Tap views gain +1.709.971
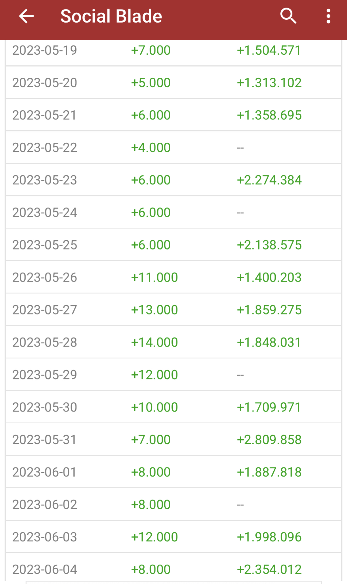Image resolution: width=347 pixels, height=584 pixels. 269,407
